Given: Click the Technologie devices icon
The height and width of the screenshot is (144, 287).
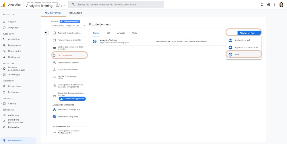Looking at the screenshot, I should [4, 75].
